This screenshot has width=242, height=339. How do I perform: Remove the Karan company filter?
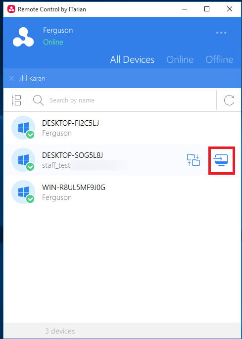[x=11, y=78]
